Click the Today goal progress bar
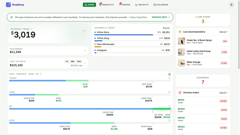 tap(90, 81)
